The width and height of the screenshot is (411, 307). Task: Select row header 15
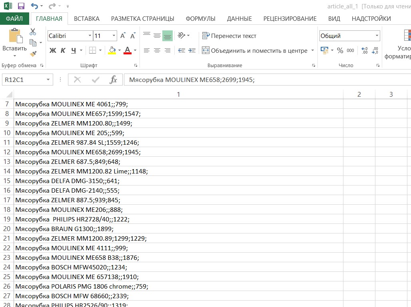point(7,181)
